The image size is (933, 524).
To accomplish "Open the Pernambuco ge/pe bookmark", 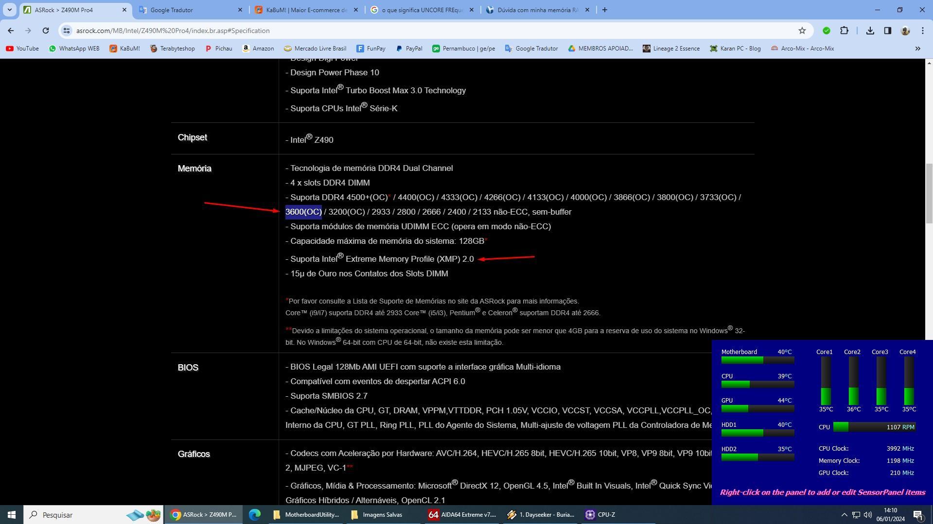I will [463, 49].
